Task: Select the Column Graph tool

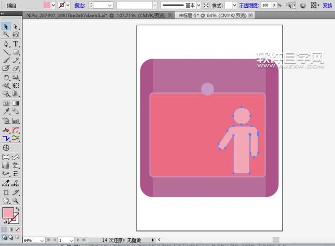Action: pyautogui.click(x=16, y=121)
